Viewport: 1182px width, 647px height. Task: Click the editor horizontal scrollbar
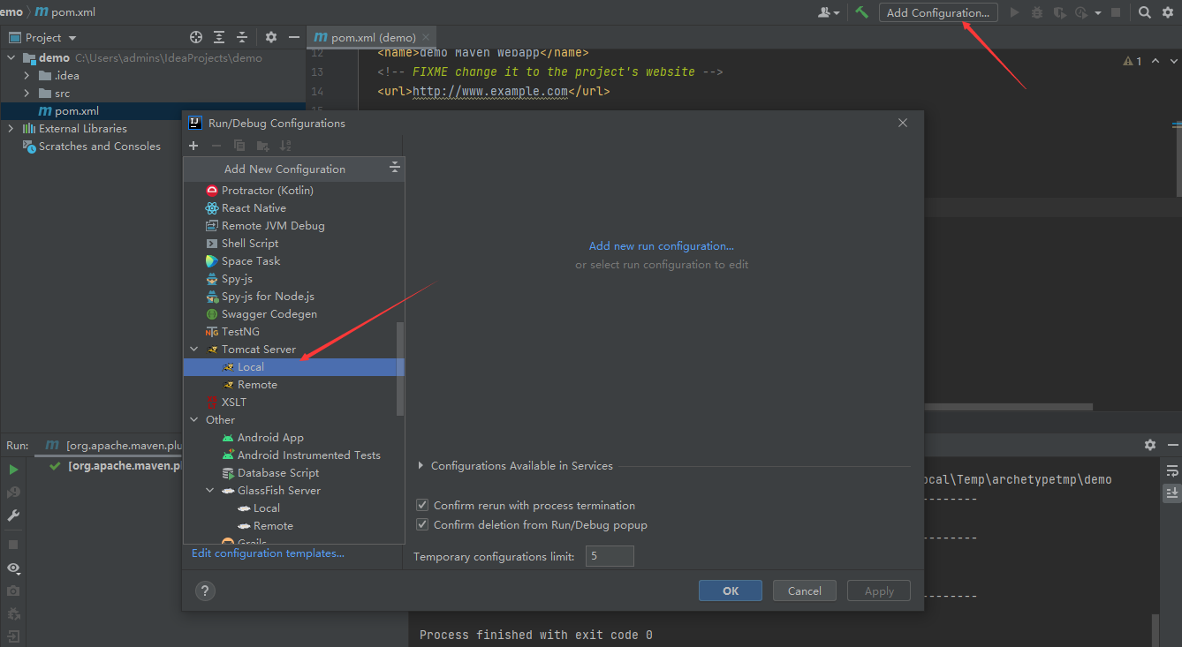click(x=1009, y=407)
